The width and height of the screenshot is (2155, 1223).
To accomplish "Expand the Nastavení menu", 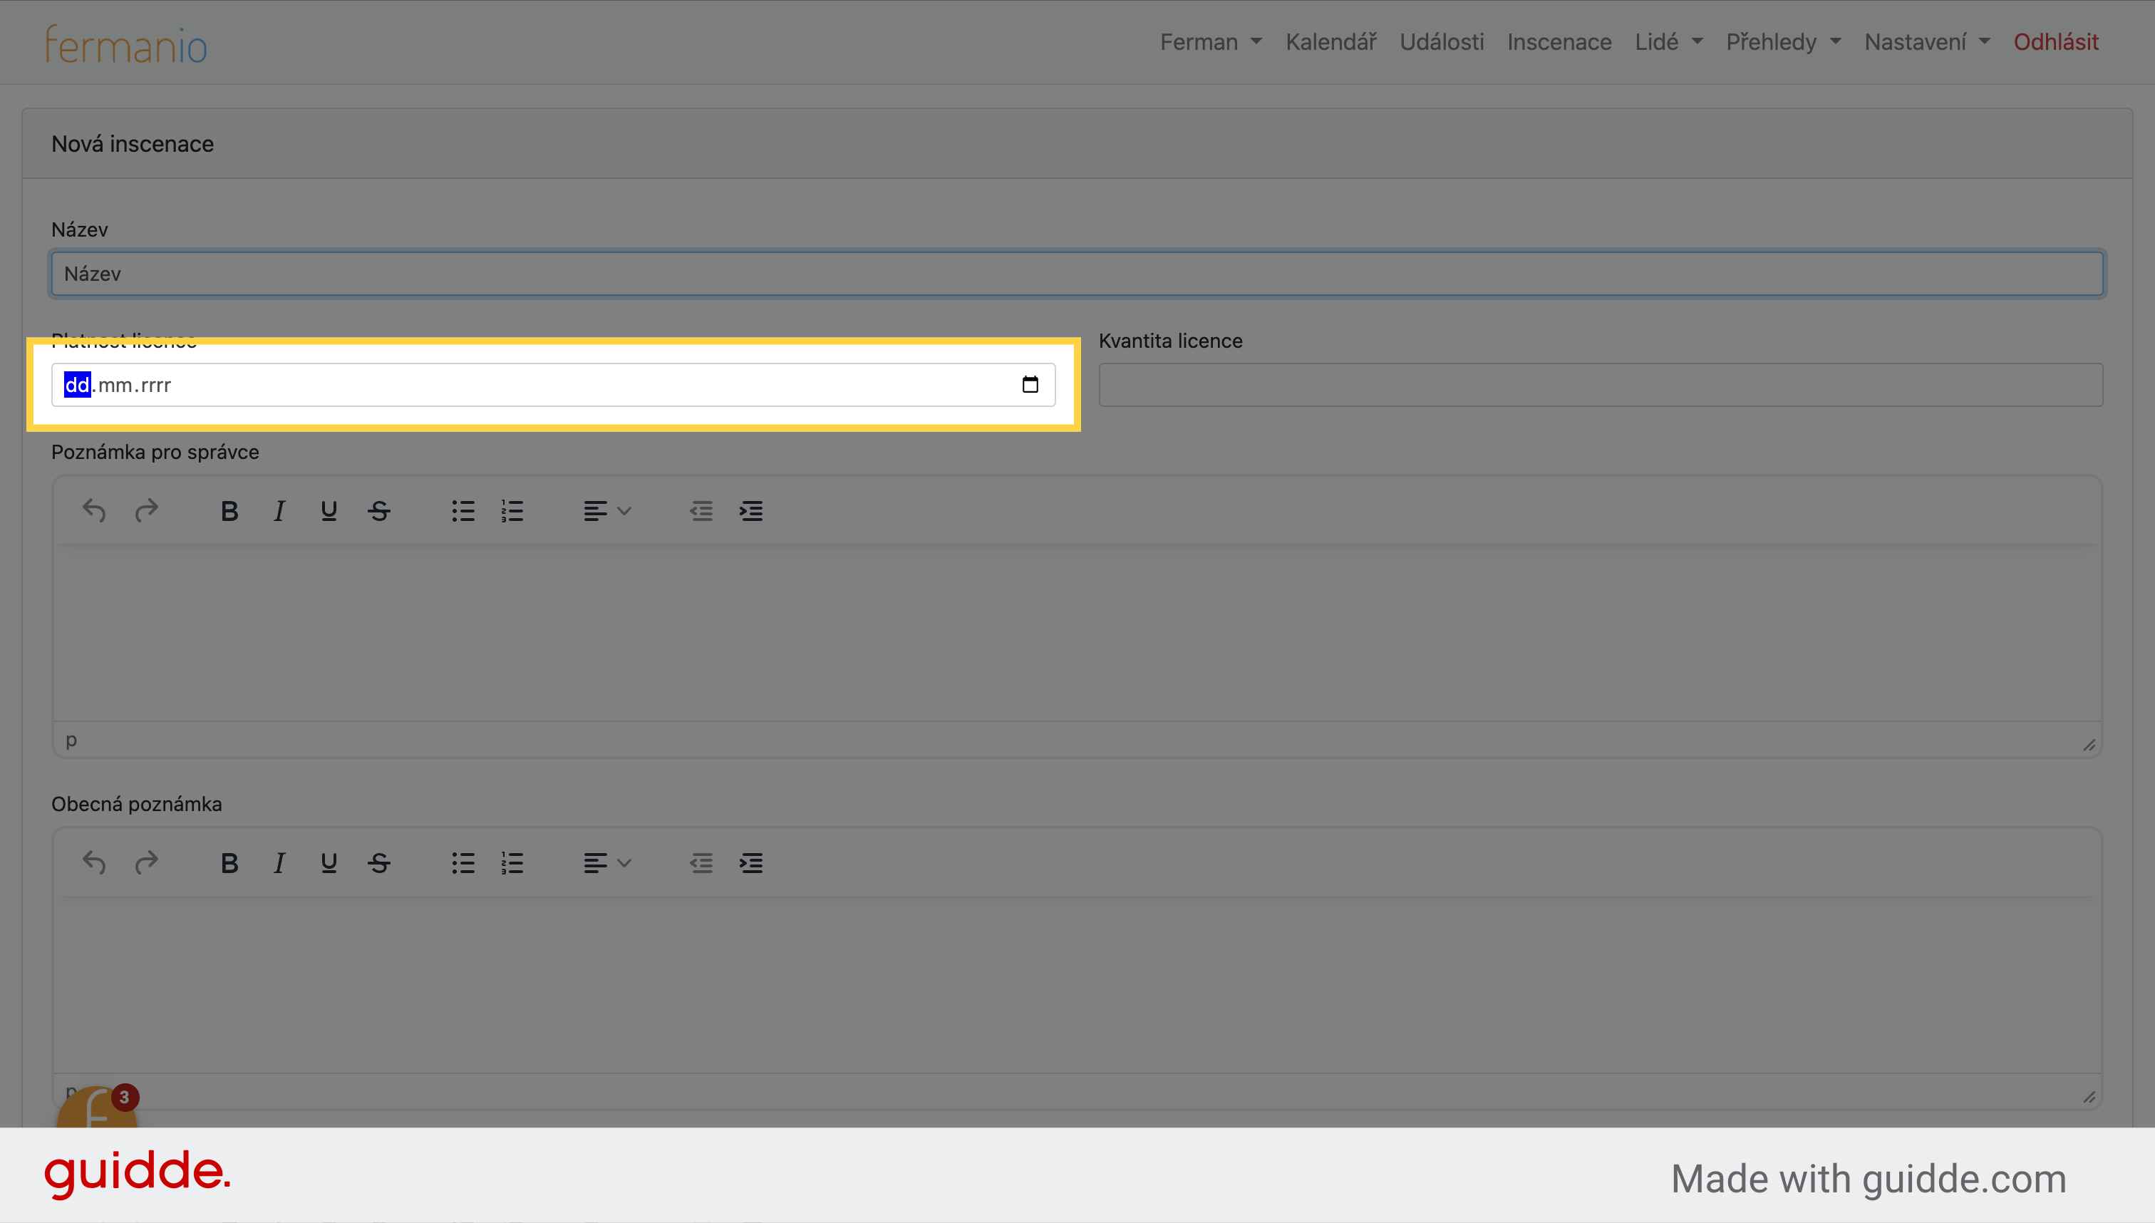I will 1926,42.
